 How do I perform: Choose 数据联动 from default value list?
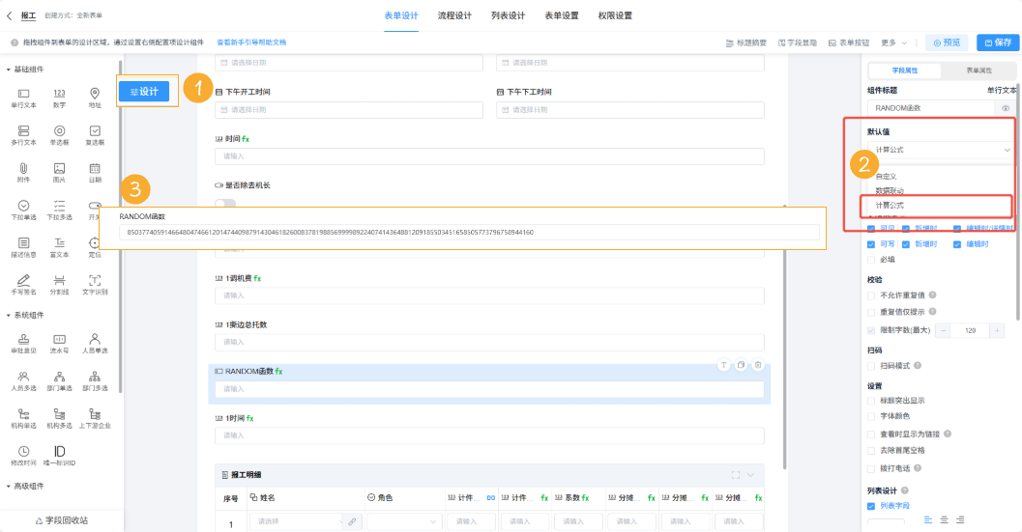tap(889, 191)
